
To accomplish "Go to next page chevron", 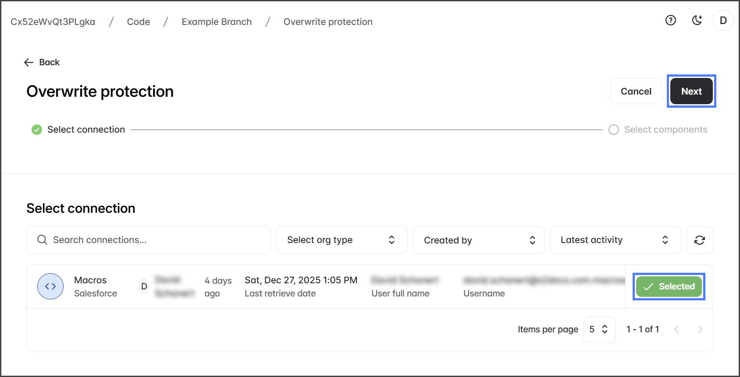I will 700,329.
